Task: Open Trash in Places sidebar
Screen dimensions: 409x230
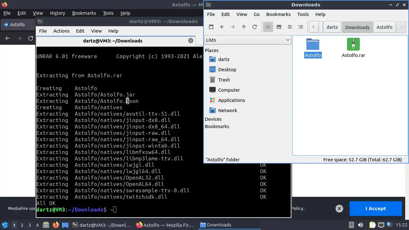Action: tap(224, 80)
